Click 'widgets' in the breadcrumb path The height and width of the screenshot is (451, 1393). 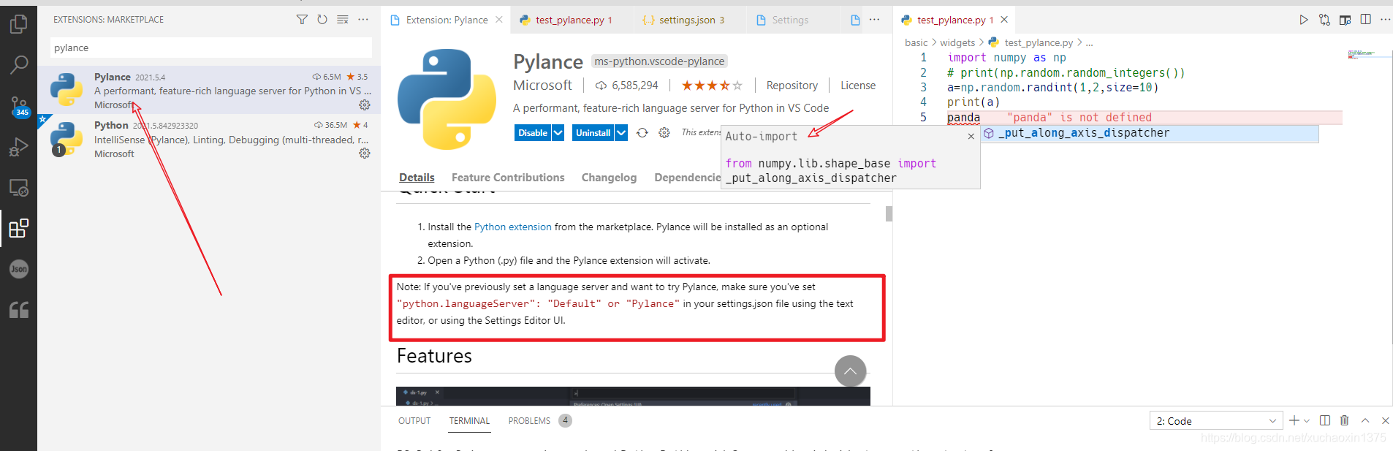click(957, 42)
